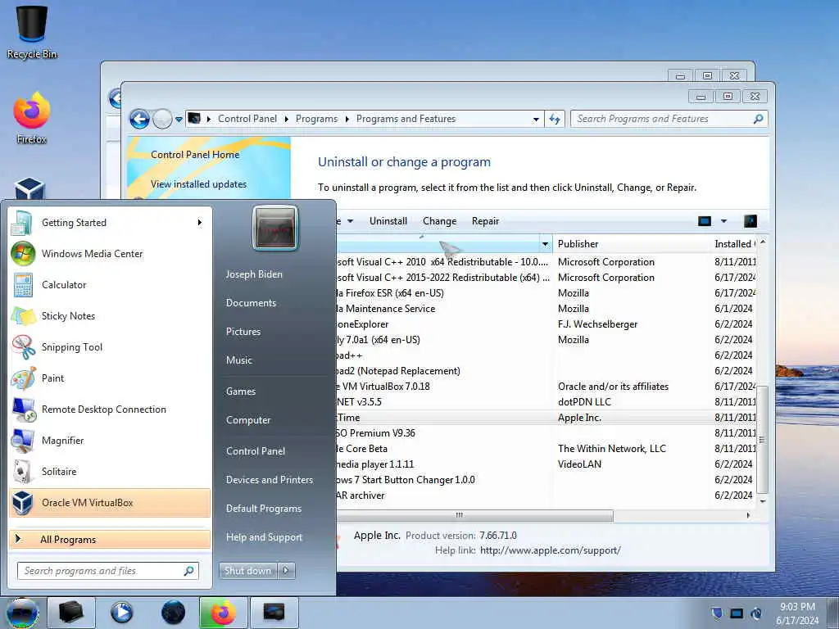Open the apple.com support help link

tap(550, 550)
